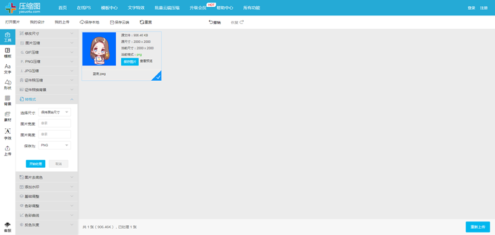
Task: Open the 素材 materials sidebar icon
Action: [x=7, y=117]
